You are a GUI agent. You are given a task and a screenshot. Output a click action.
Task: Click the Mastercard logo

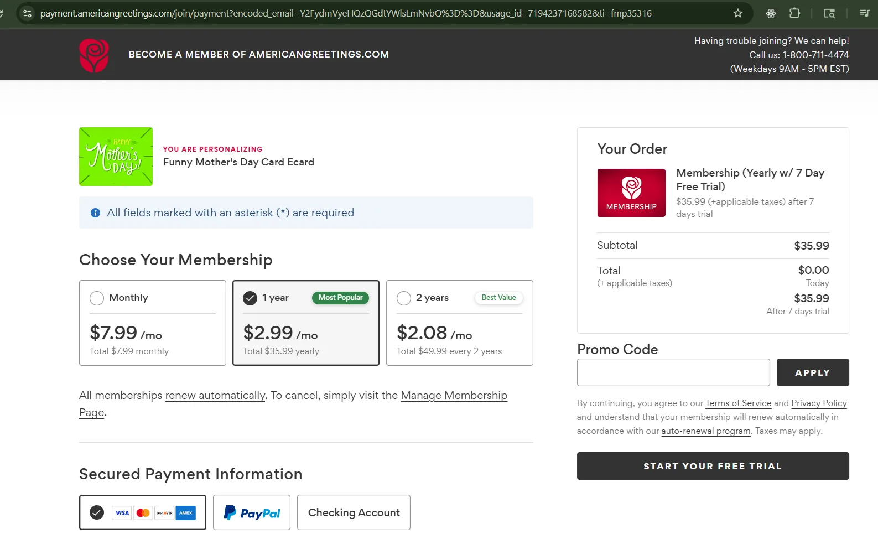[143, 513]
